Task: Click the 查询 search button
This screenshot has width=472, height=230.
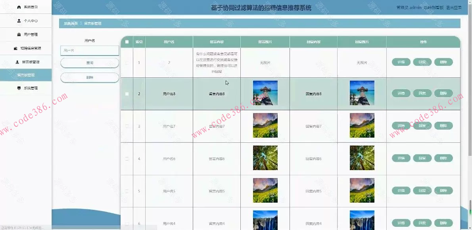Action: (x=89, y=63)
